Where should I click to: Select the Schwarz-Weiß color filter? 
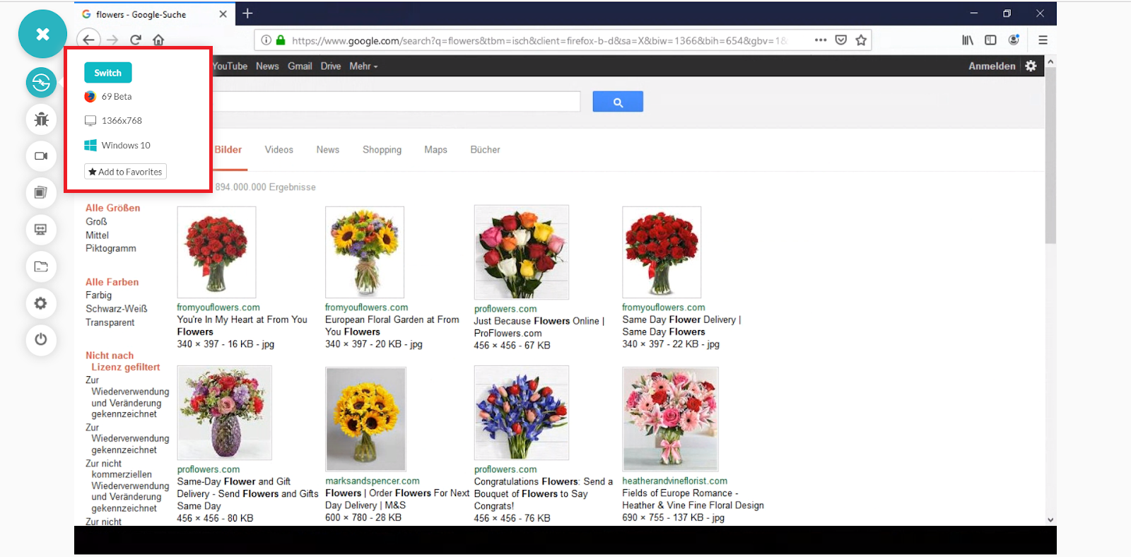[117, 309]
